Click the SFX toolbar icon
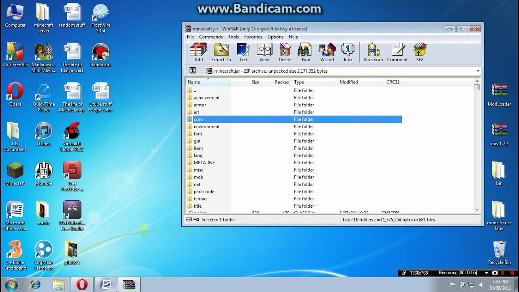 (420, 52)
